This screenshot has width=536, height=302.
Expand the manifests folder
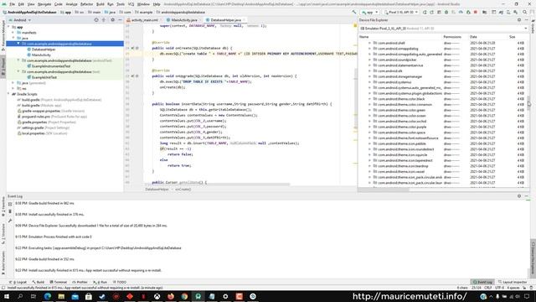pyautogui.click(x=13, y=33)
